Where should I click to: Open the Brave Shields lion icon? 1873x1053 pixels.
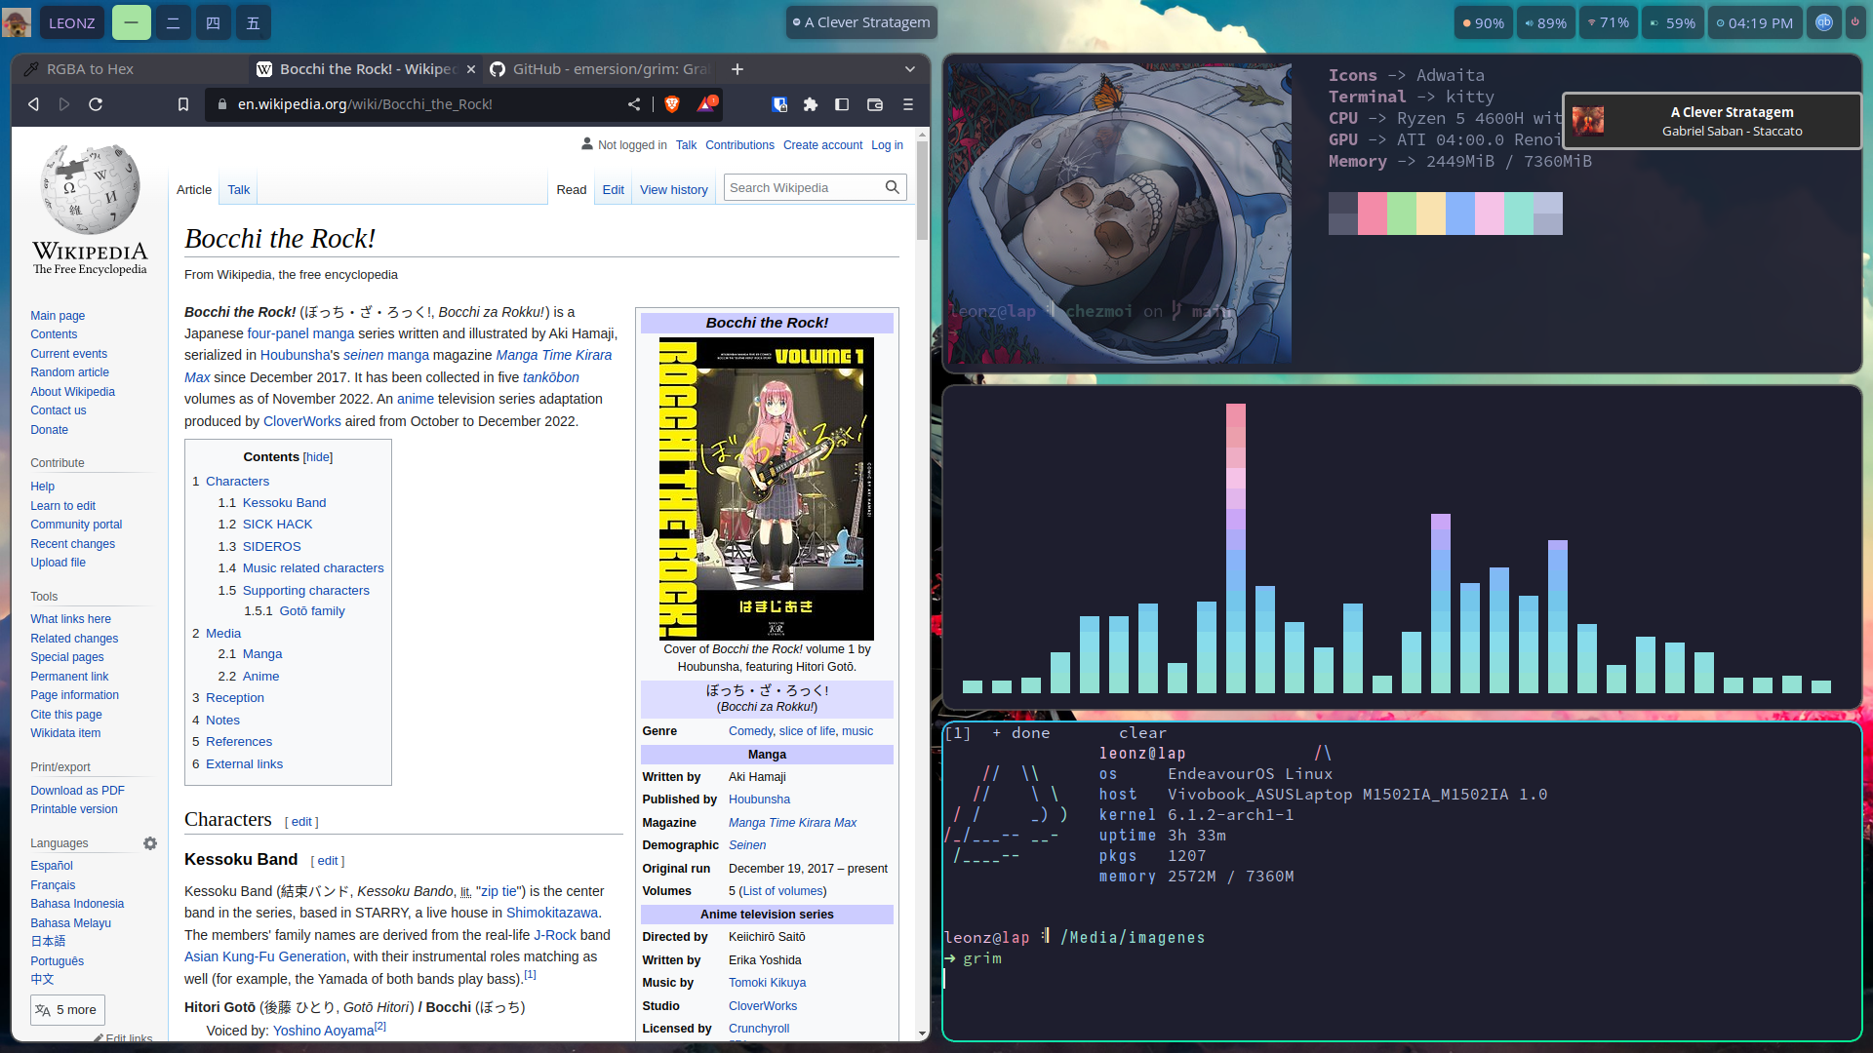click(x=671, y=104)
